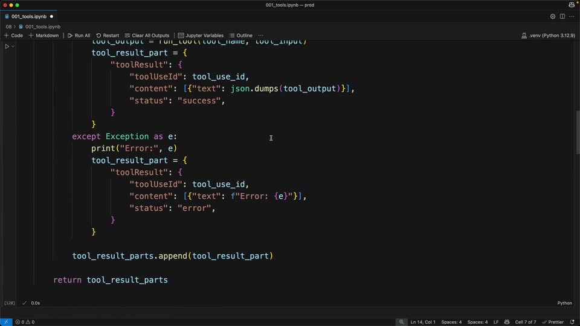Click f"Error: {e}" string

pos(262,196)
